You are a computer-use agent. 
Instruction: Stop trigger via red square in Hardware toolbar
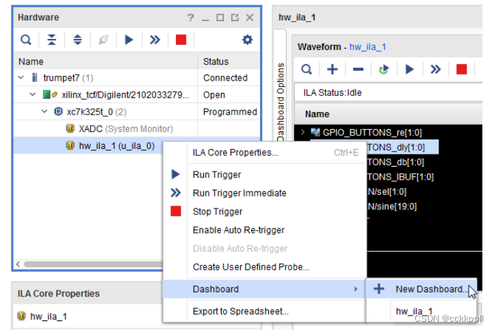click(x=181, y=40)
